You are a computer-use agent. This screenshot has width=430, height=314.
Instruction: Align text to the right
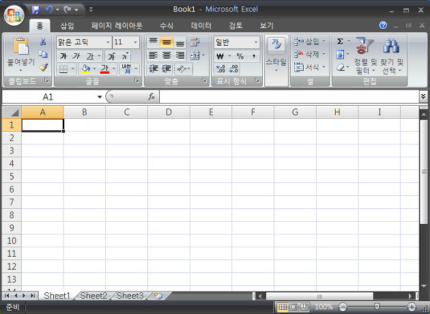click(180, 56)
